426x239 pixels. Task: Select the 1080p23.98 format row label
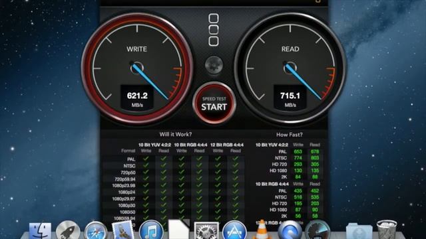click(124, 186)
